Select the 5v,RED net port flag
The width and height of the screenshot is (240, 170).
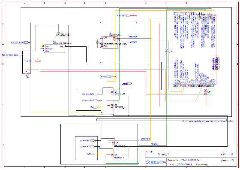click(129, 15)
